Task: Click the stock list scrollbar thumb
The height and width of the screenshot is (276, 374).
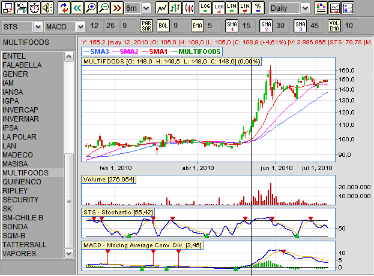Action: pos(68,201)
